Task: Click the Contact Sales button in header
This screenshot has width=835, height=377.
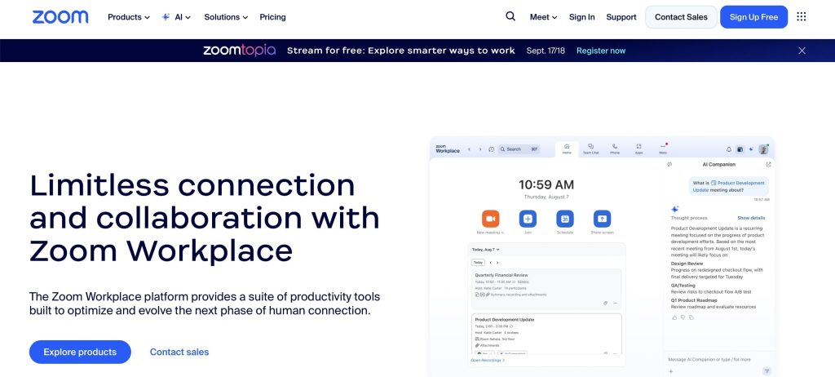Action: point(681,17)
